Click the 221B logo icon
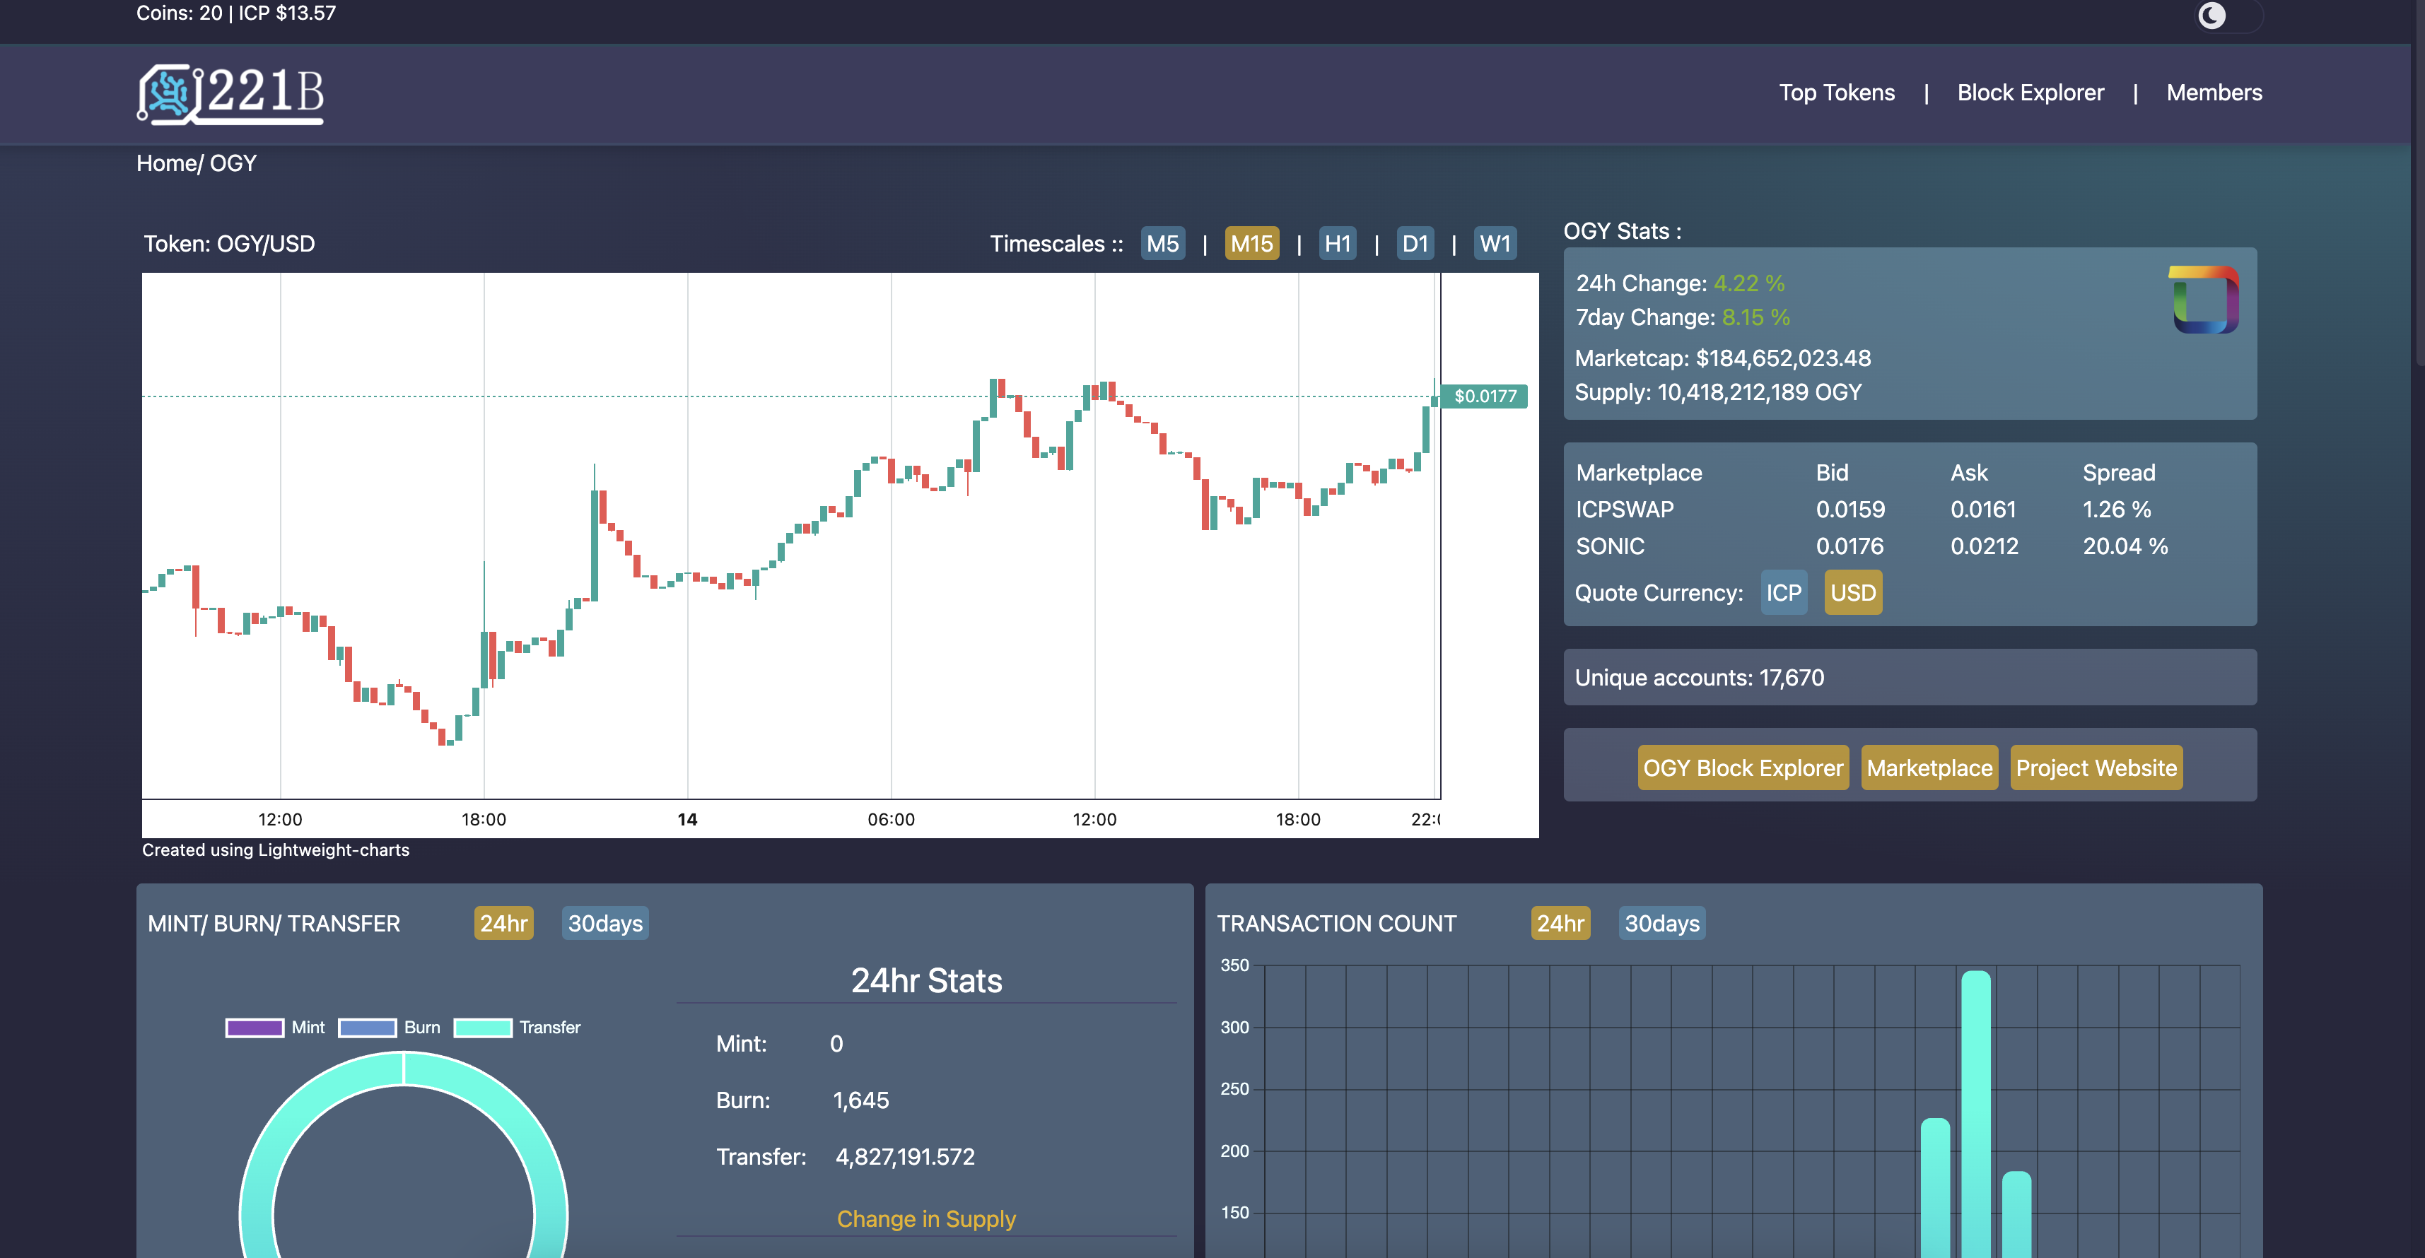This screenshot has width=2425, height=1258. point(170,93)
